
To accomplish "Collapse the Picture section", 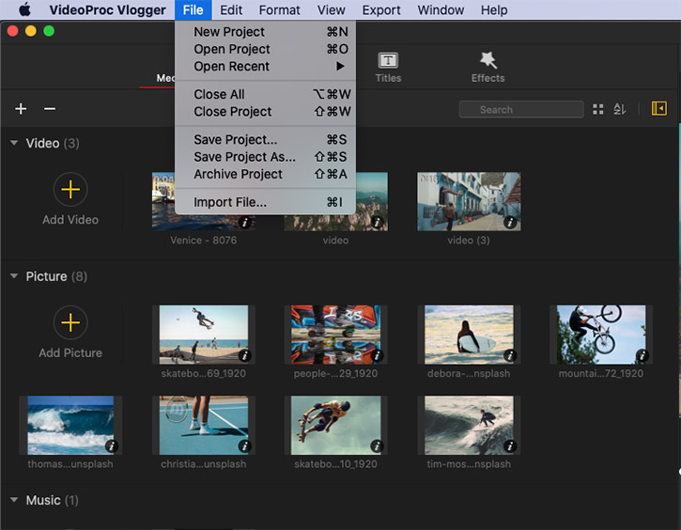I will (14, 276).
